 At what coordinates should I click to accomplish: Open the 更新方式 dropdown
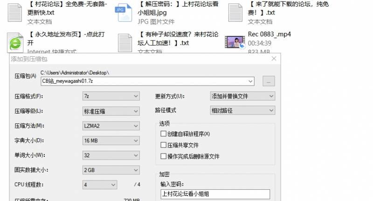point(242,96)
